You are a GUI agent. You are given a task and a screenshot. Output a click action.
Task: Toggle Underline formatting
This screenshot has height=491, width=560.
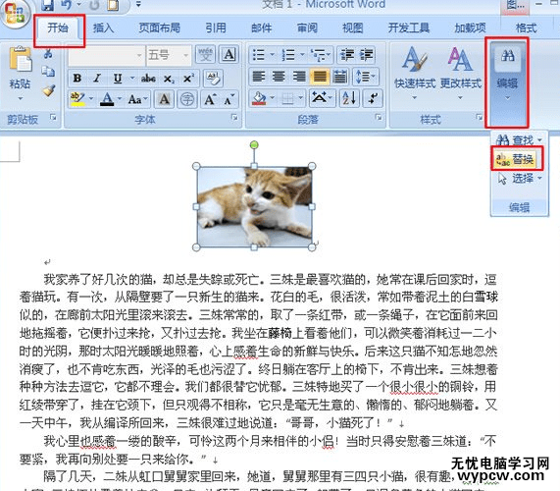[118, 79]
